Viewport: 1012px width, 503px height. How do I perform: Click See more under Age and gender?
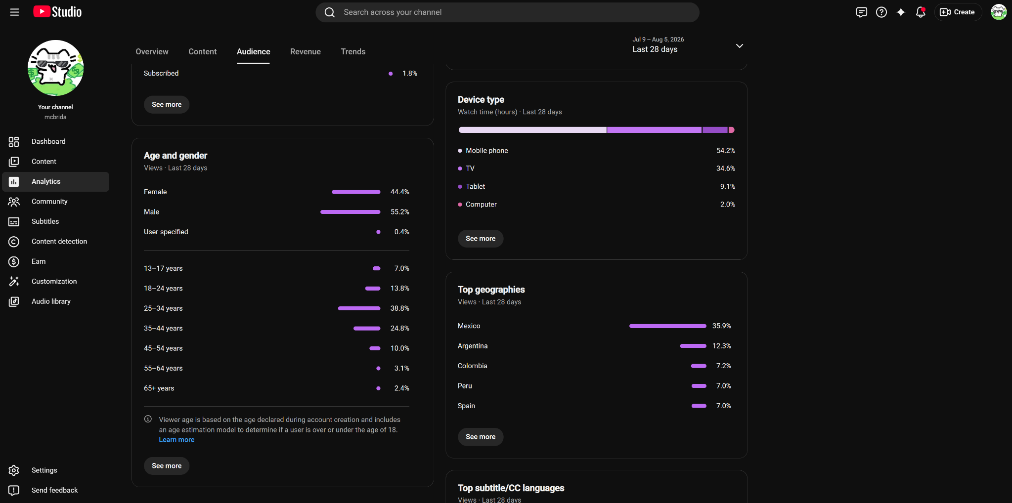(167, 466)
